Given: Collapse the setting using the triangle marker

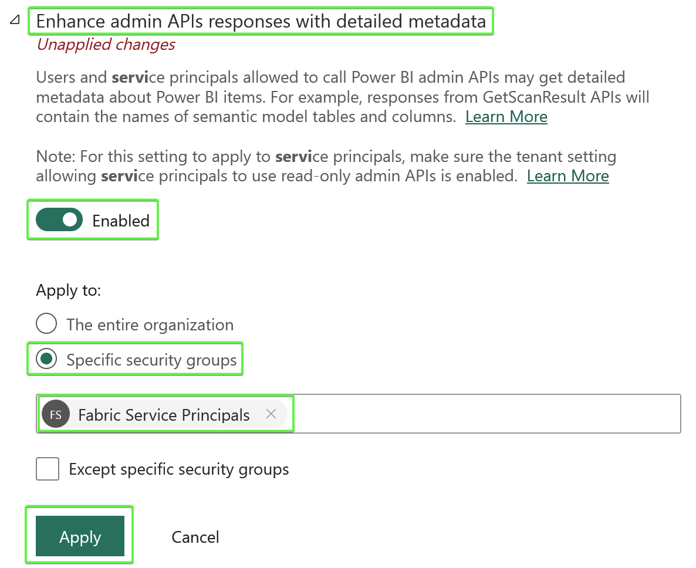Looking at the screenshot, I should (x=13, y=19).
